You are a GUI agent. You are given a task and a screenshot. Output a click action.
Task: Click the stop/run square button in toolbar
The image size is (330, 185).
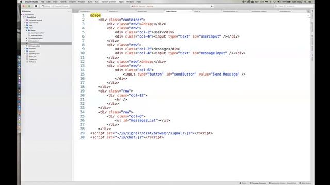36,6
